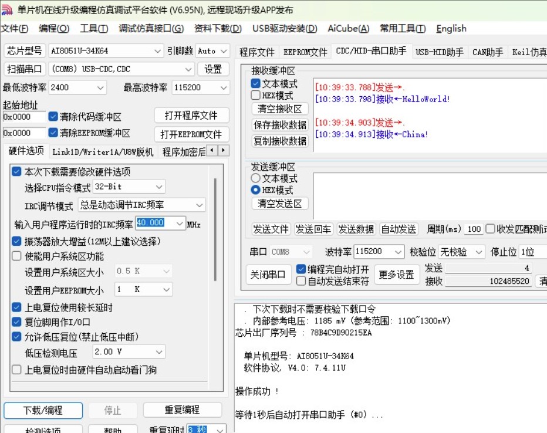Click the send buffer text area
Image resolution: width=547 pixels, height=433 pixels.
[x=430, y=196]
